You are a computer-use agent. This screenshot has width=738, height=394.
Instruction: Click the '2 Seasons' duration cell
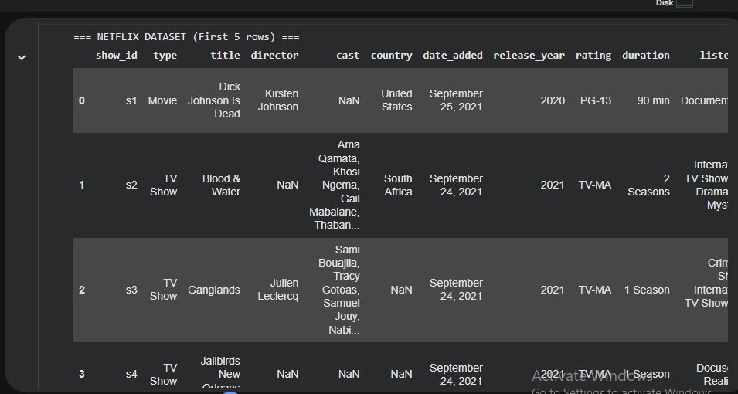coord(648,185)
